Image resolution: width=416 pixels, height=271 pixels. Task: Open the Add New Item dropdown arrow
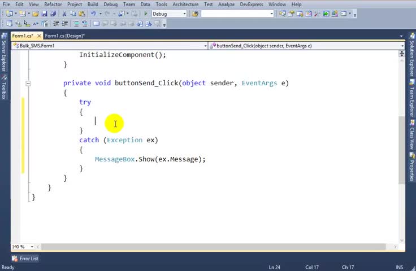pyautogui.click(x=29, y=14)
